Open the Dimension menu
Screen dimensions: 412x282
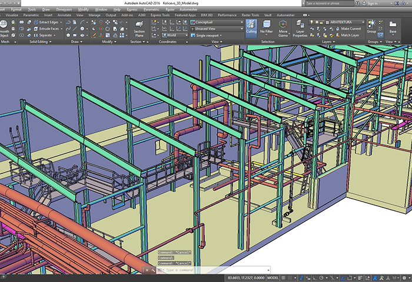point(64,10)
